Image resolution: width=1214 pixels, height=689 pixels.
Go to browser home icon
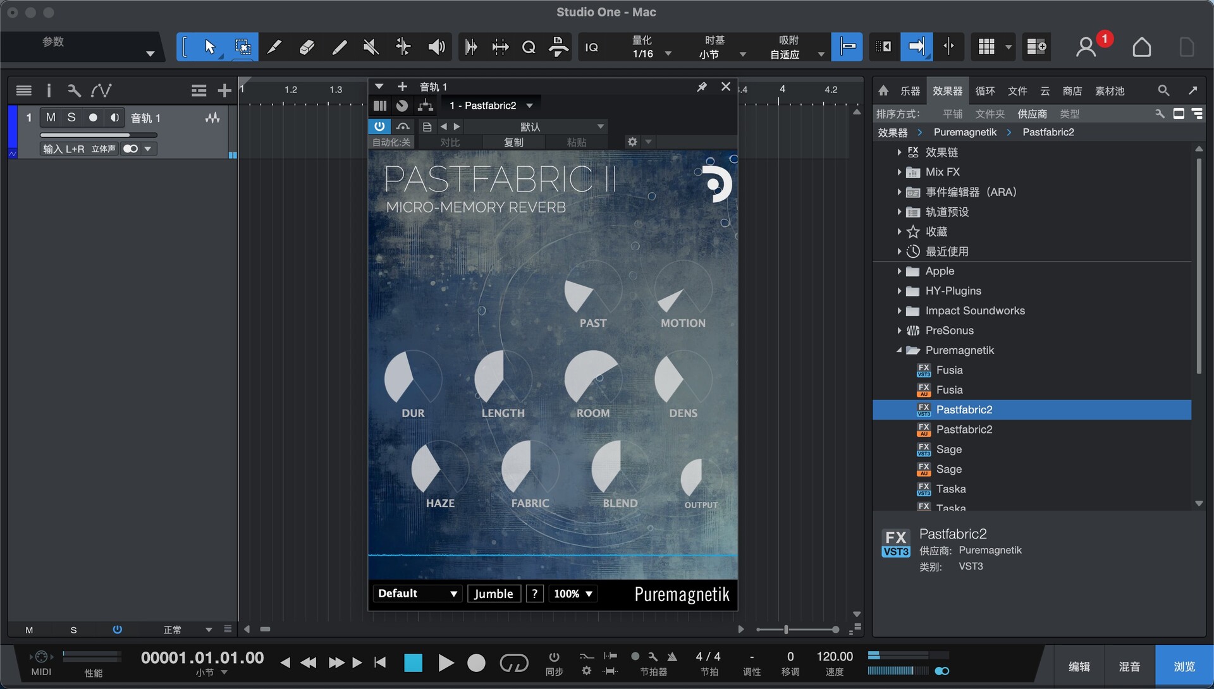[883, 90]
